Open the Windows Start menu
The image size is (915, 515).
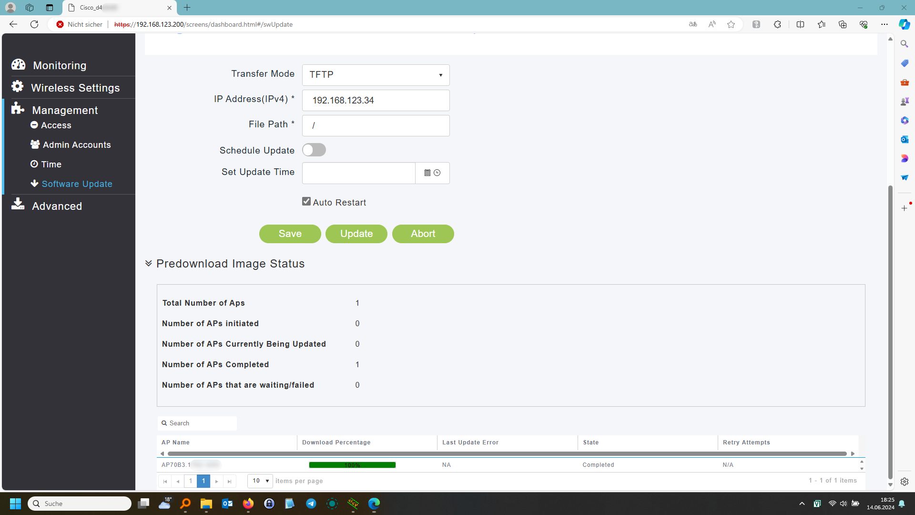pyautogui.click(x=15, y=504)
